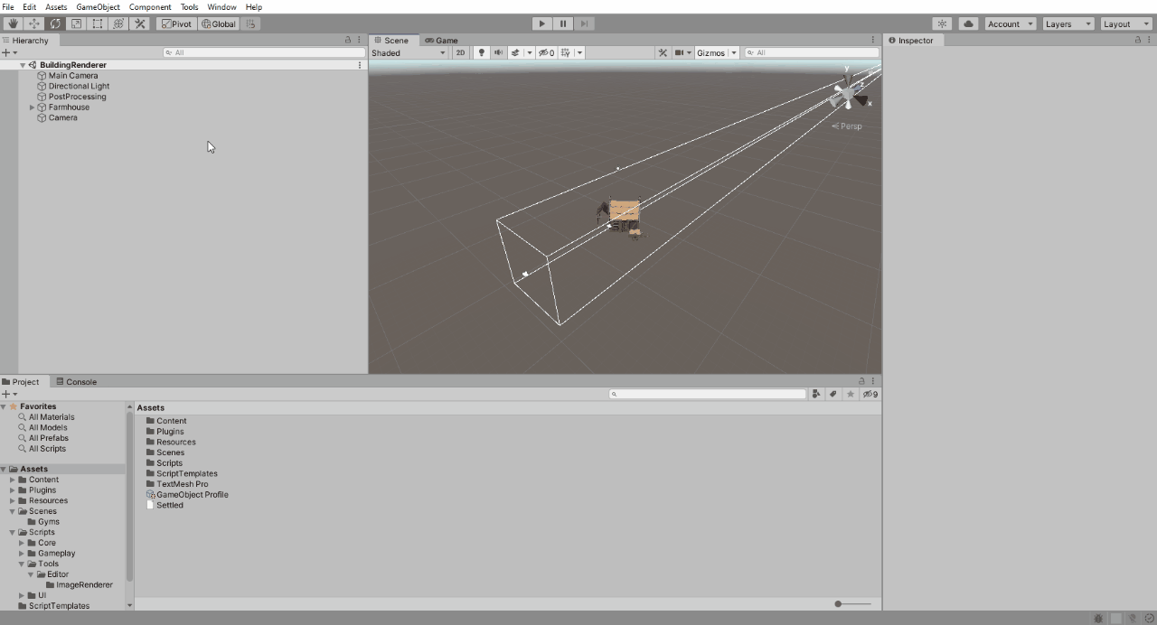Open Search by Label icon in Project
1157x625 pixels.
[x=833, y=394]
